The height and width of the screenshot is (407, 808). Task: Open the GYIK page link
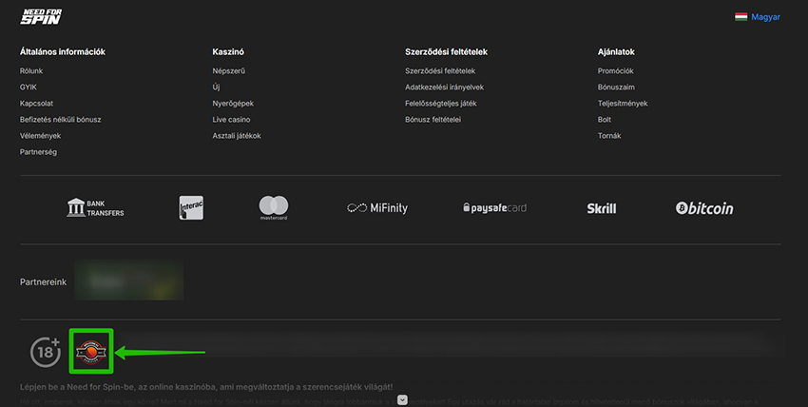(x=29, y=87)
